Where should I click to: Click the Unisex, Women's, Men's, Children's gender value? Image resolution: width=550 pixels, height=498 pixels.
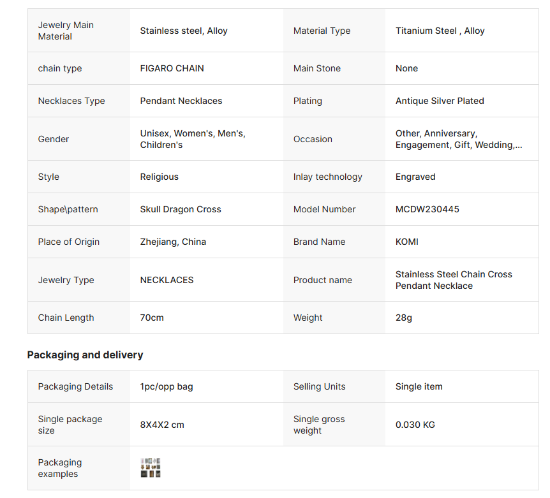[x=193, y=139]
